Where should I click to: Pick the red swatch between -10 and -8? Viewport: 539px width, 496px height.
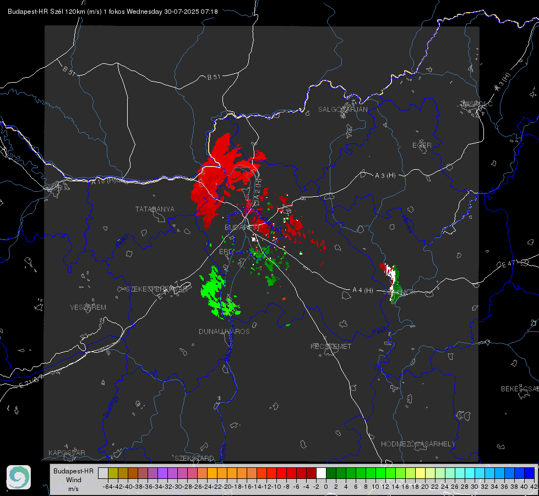pyautogui.click(x=281, y=473)
